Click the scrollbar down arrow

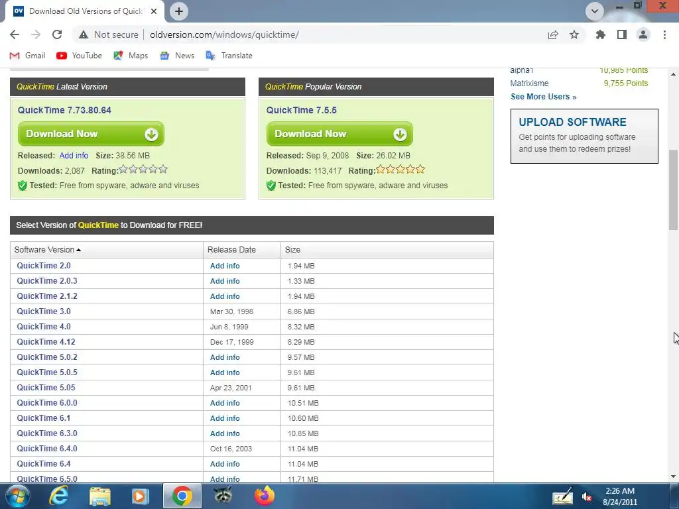click(674, 477)
